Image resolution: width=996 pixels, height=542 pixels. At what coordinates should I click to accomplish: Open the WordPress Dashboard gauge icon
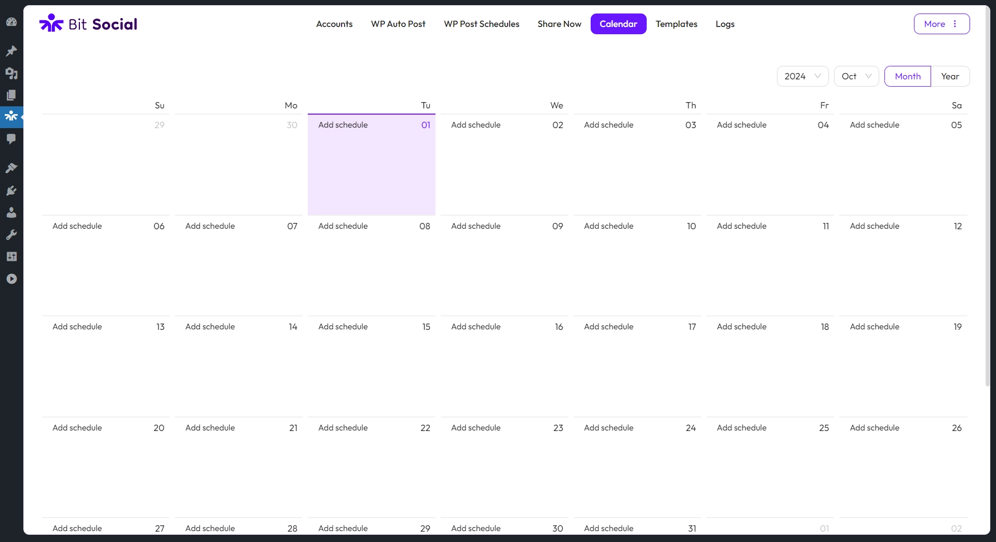click(11, 22)
